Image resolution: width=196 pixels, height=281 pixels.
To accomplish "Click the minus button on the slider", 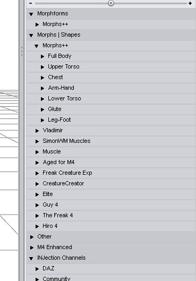I will (30, 3).
